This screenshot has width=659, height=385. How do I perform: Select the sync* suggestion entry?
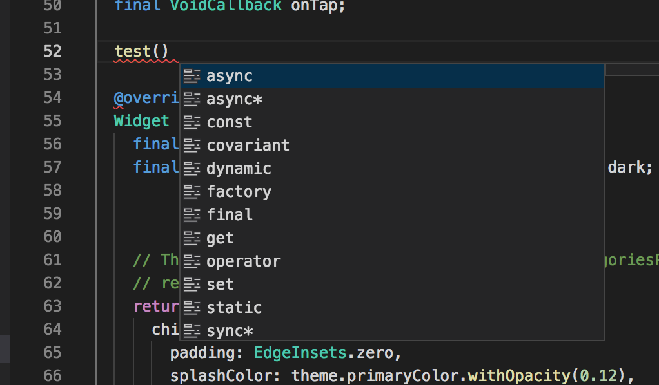tap(392, 330)
